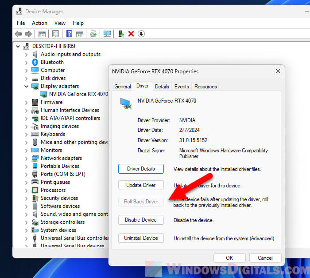The width and height of the screenshot is (310, 278).
Task: Click the Action pane toggle toolbar icon
Action: coord(80,34)
